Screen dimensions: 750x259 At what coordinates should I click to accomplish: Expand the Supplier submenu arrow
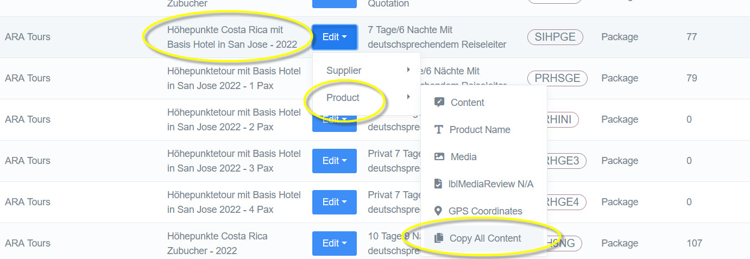coord(408,70)
